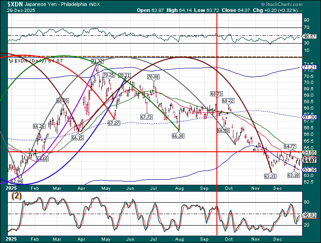Screen dimensions: 321x243
Task: Click the 63.33 November low label
Action: [270, 176]
